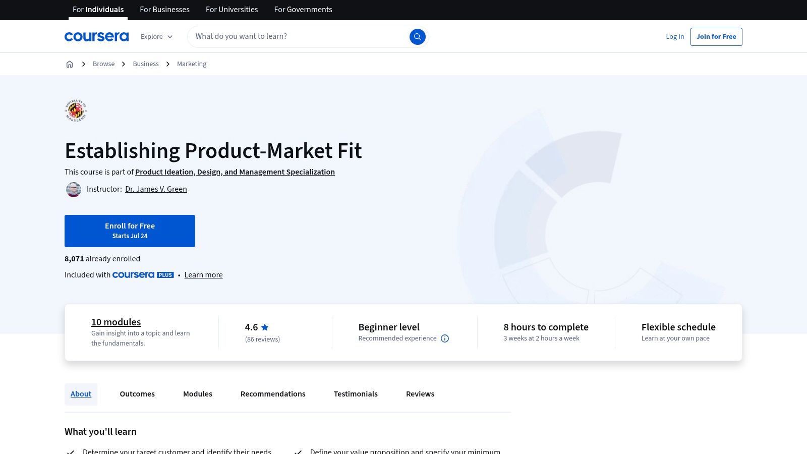Click '3 weeks at 2 hours a week' text

541,338
